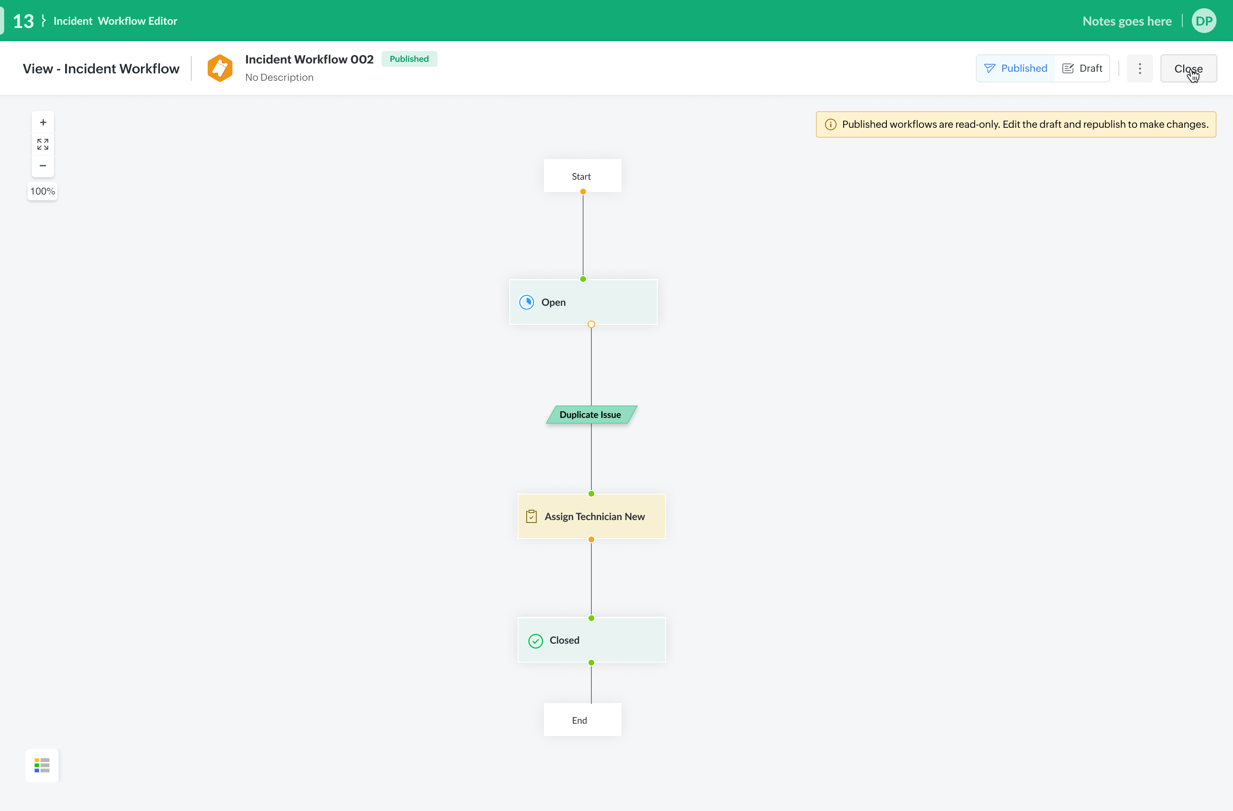Click the Closed status checkmark icon

535,640
